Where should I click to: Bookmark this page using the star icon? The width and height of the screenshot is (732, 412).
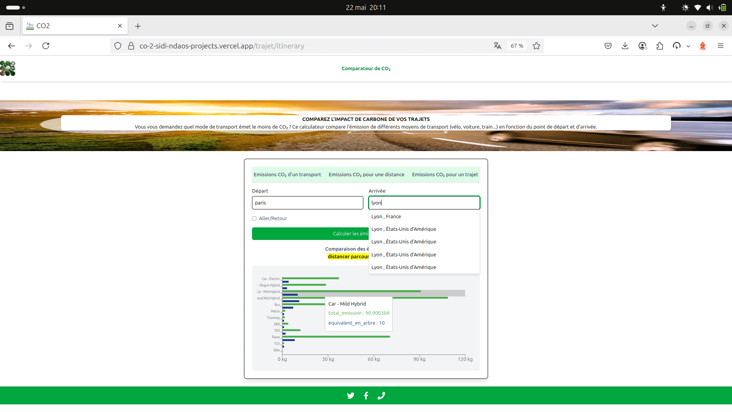pyautogui.click(x=536, y=46)
